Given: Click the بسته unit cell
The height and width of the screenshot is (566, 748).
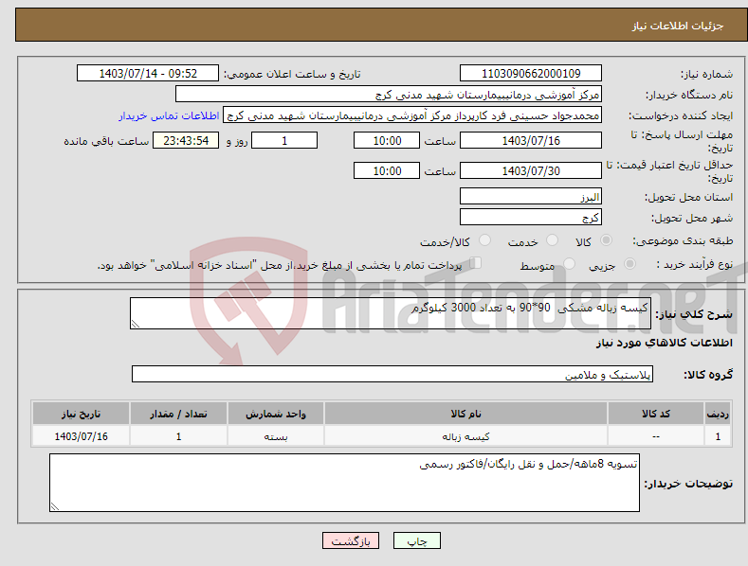Looking at the screenshot, I should point(276,436).
